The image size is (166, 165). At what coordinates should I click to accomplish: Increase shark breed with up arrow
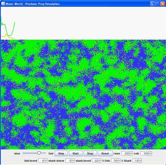99,159
